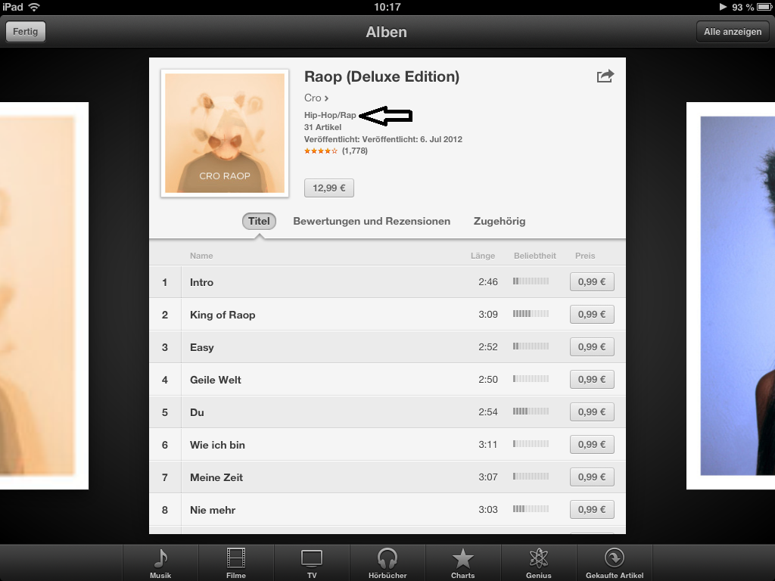Open artist Cro with the chevron
The image size is (775, 581).
click(x=316, y=98)
